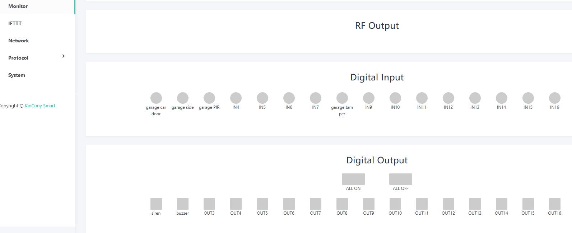Click the IN9 digital input indicator
This screenshot has width=572, height=233.
[x=368, y=98]
